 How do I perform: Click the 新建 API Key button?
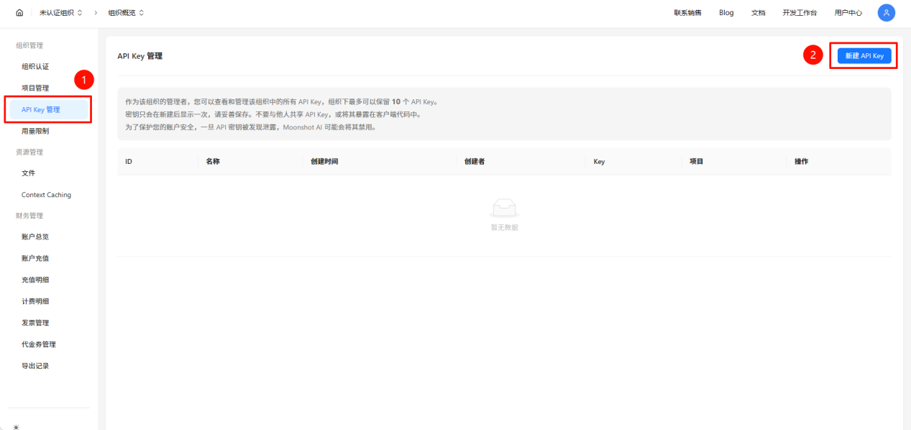pos(864,55)
